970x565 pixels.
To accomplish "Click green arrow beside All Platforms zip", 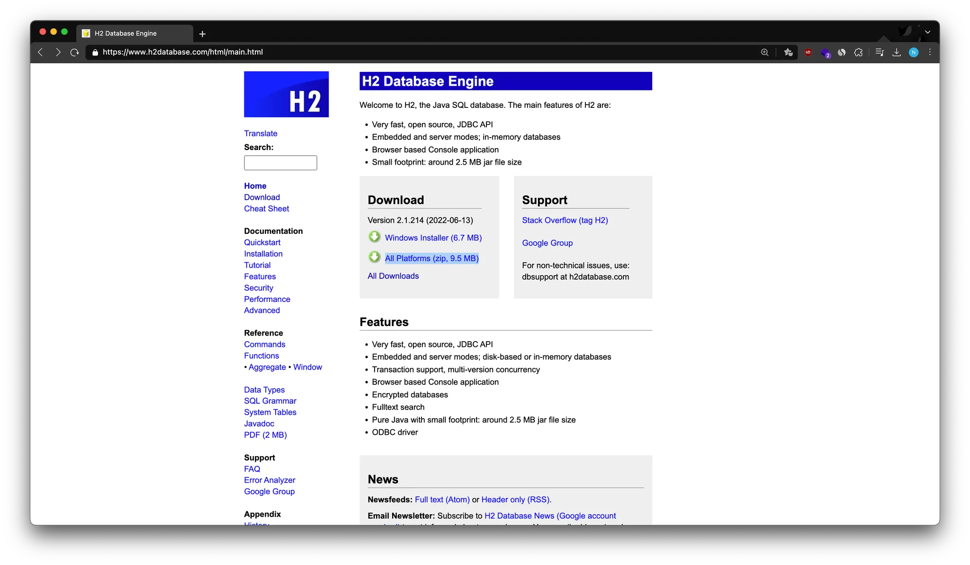I will pos(374,257).
